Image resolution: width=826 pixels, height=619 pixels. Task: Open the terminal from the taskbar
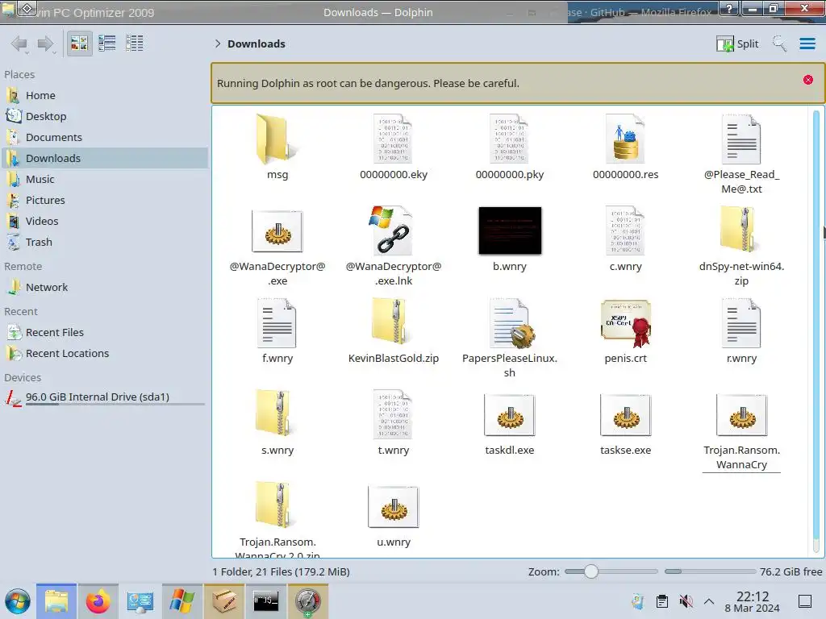(x=265, y=601)
